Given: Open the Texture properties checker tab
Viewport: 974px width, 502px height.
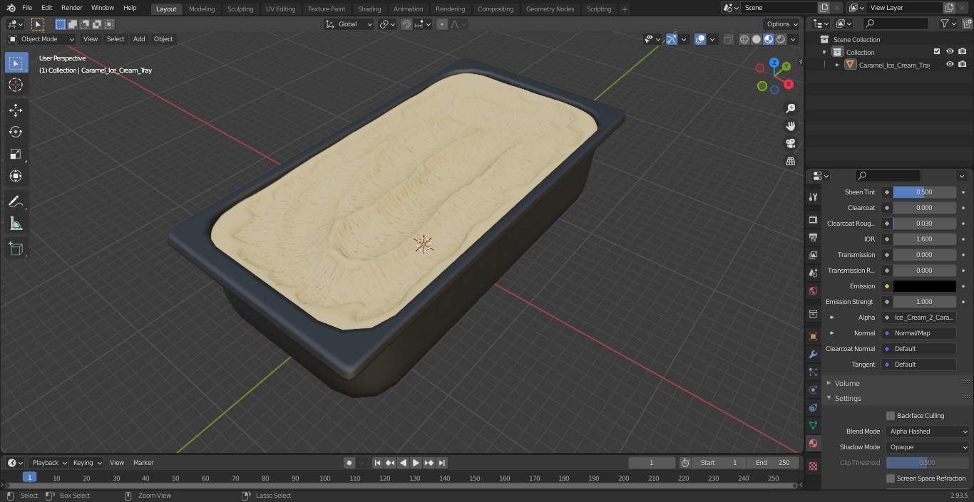Looking at the screenshot, I should pos(813,466).
